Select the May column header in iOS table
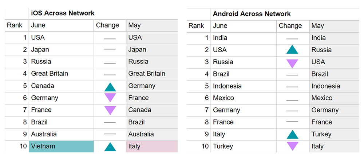 tap(135, 25)
